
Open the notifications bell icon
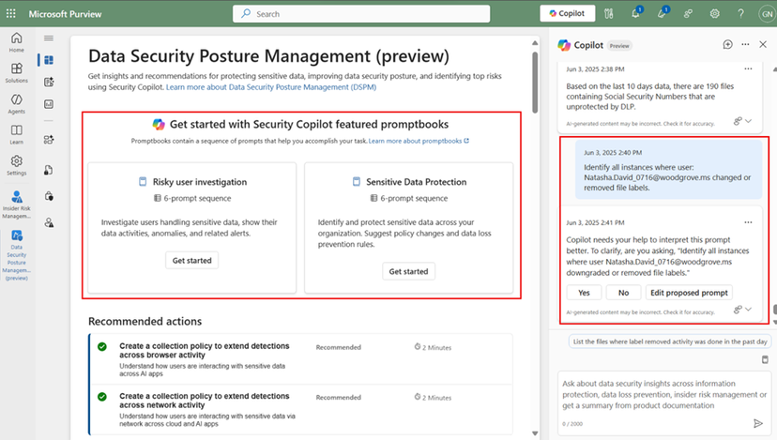635,13
